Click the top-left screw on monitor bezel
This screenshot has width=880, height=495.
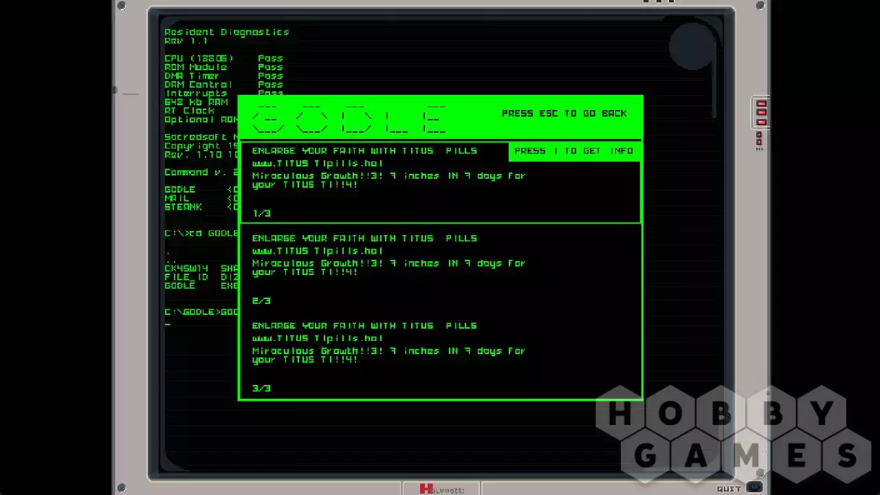tap(122, 6)
